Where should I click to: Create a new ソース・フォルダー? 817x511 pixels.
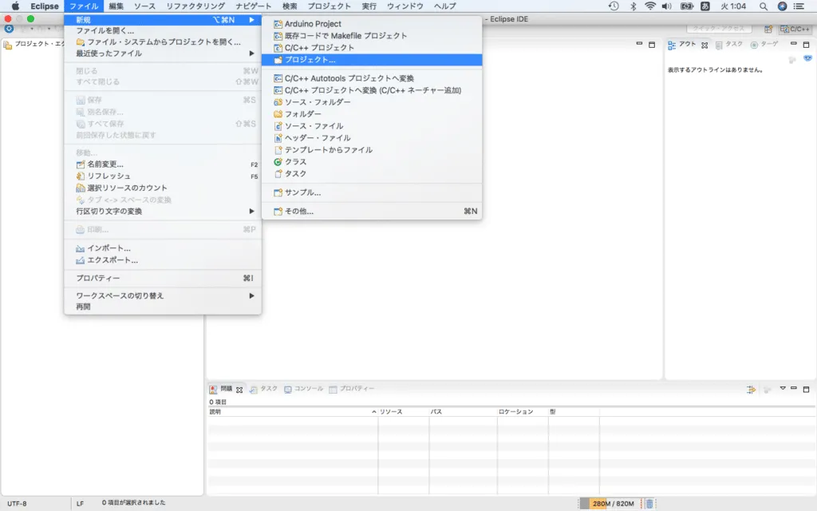click(x=372, y=102)
